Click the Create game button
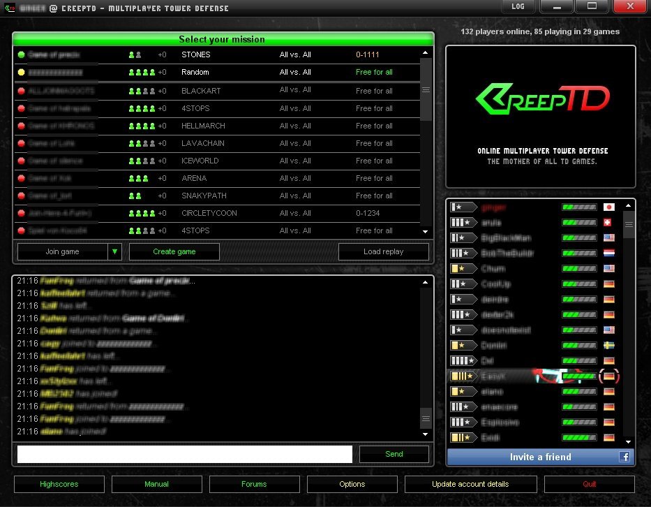This screenshot has height=507, width=651. 174,251
